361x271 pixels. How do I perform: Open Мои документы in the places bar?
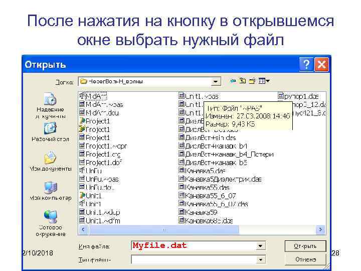(x=50, y=161)
